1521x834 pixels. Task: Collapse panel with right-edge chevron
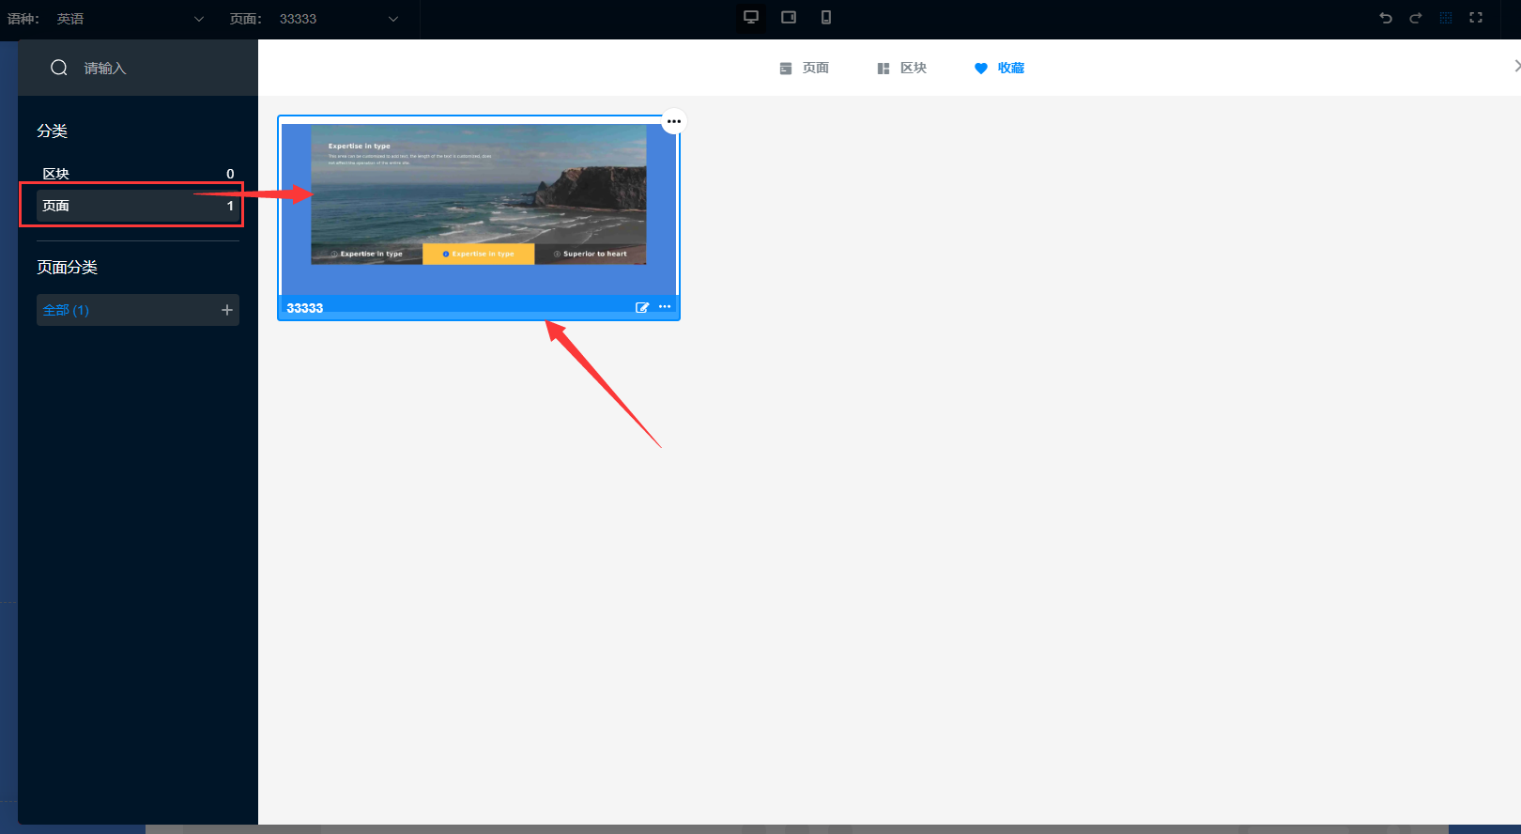click(1515, 66)
